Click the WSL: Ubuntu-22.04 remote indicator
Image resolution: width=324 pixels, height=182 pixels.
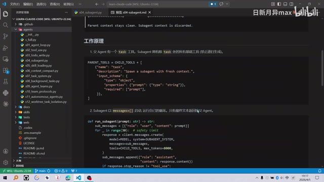(x=17, y=171)
